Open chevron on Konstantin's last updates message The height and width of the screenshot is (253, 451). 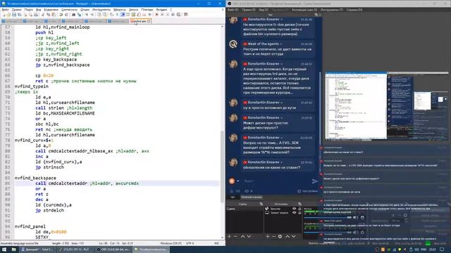[x=282, y=162]
